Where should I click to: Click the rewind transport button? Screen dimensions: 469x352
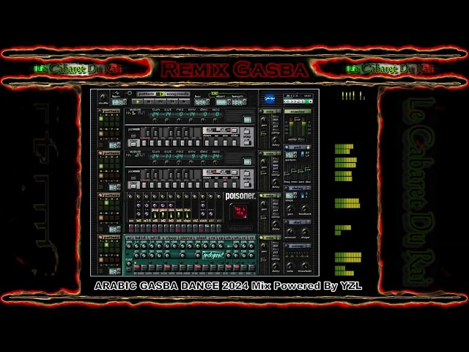pyautogui.click(x=161, y=102)
